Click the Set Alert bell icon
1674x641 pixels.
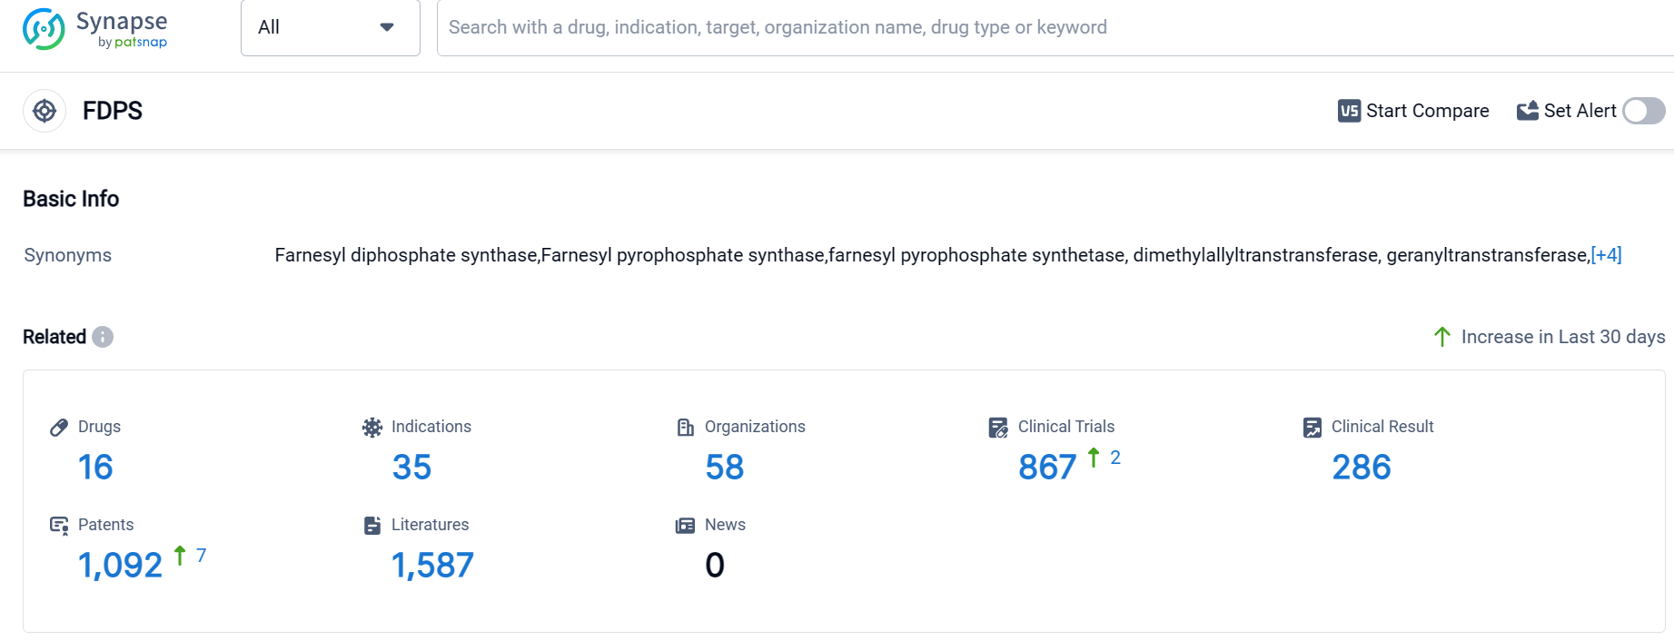pos(1528,111)
